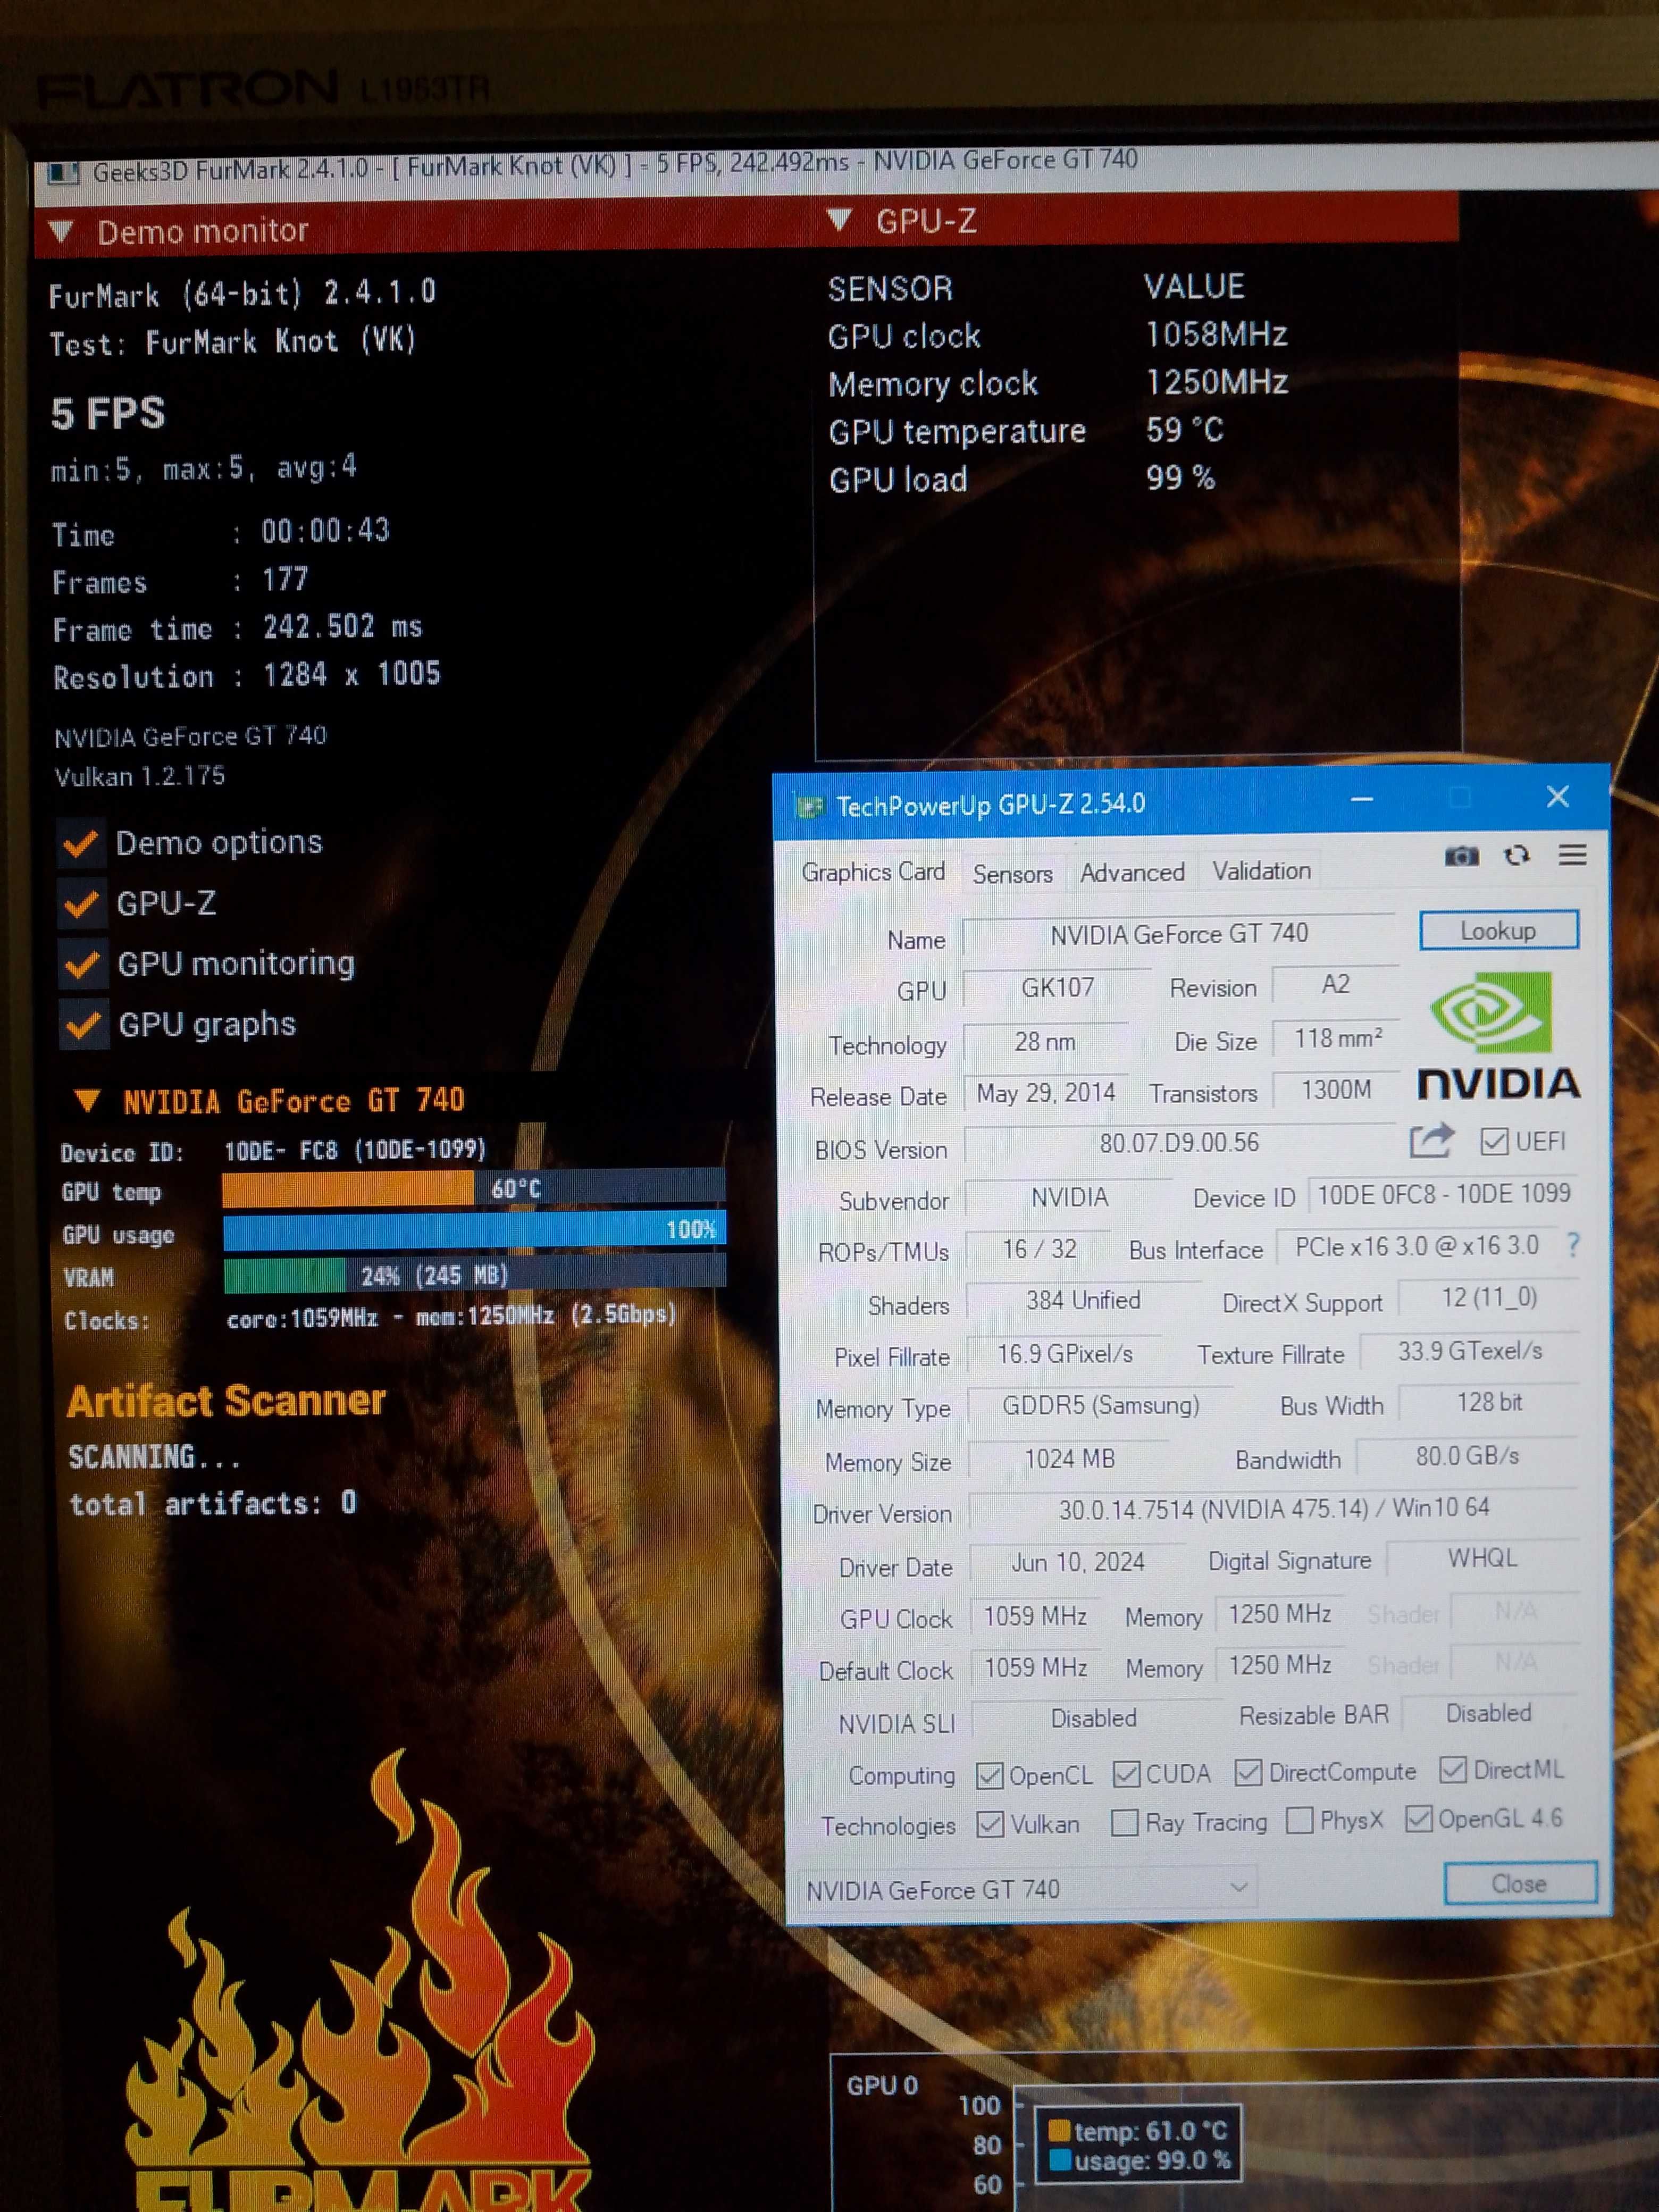Click the Artifact Scanner heading

[226, 1402]
